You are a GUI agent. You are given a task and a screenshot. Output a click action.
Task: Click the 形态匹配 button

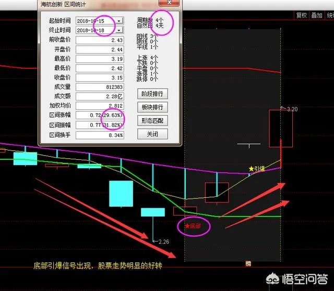click(x=152, y=121)
